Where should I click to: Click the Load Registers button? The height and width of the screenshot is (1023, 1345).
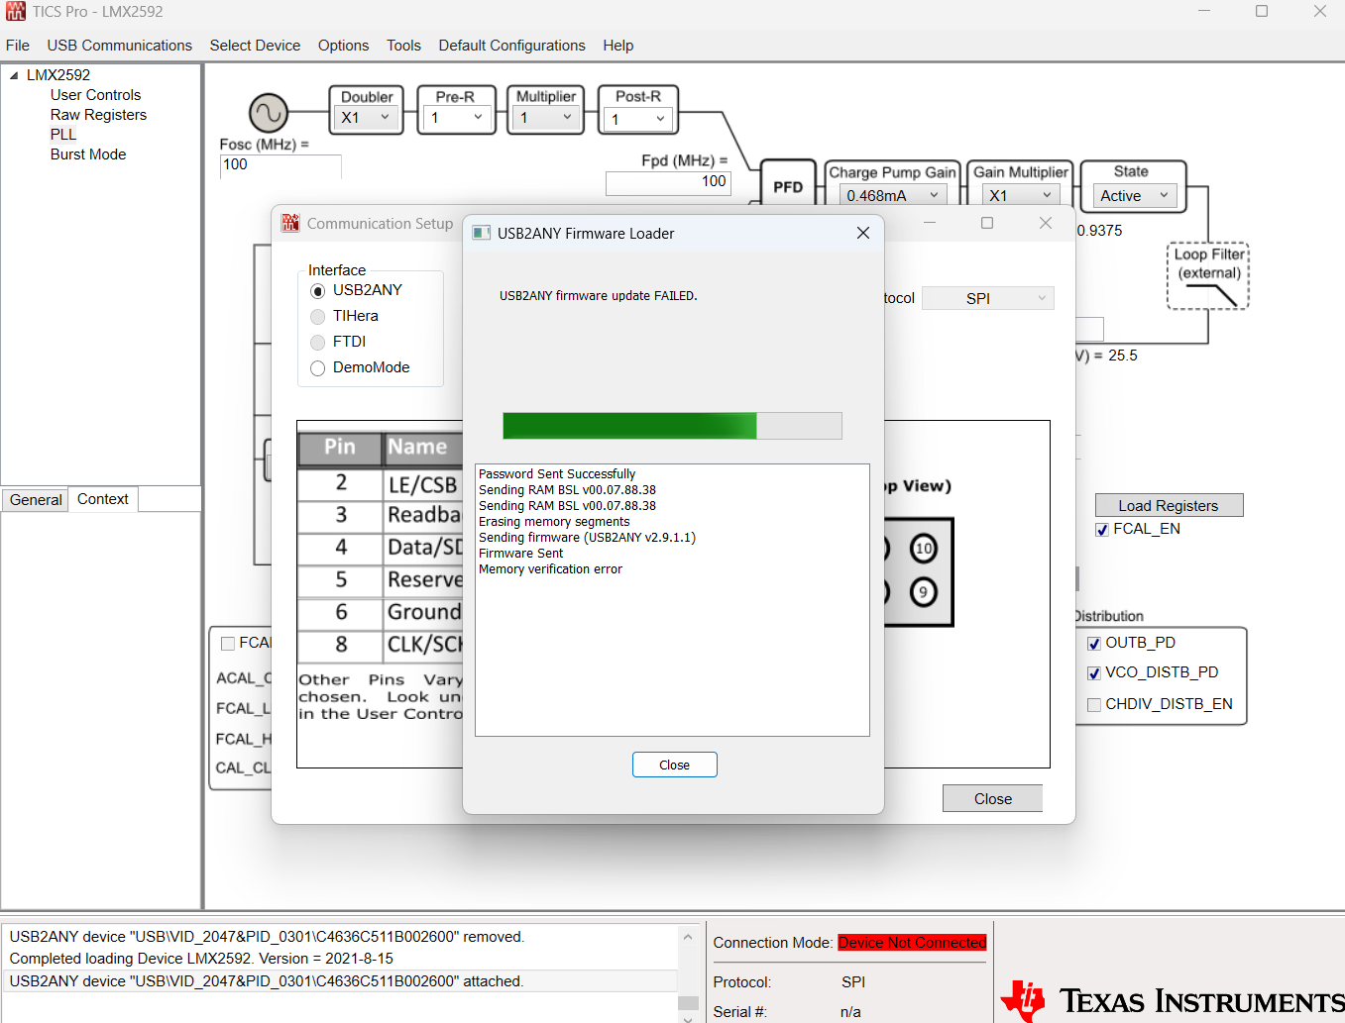tap(1169, 505)
